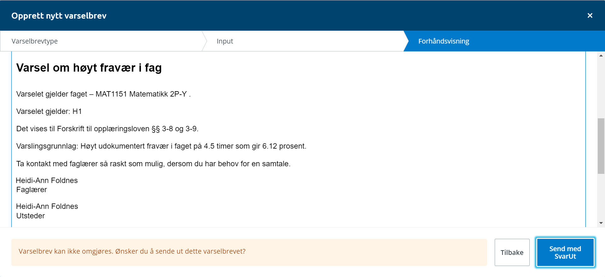Click the heading Varsel om høyt fravær i fag
Screen dimensions: 605x277
(89, 68)
